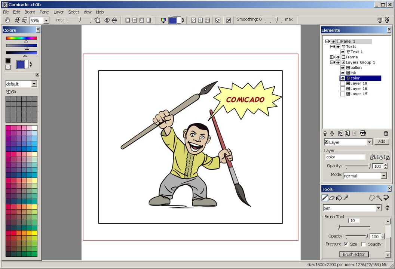Select the Magic wand tool
The width and height of the screenshot is (395, 269).
(x=379, y=198)
